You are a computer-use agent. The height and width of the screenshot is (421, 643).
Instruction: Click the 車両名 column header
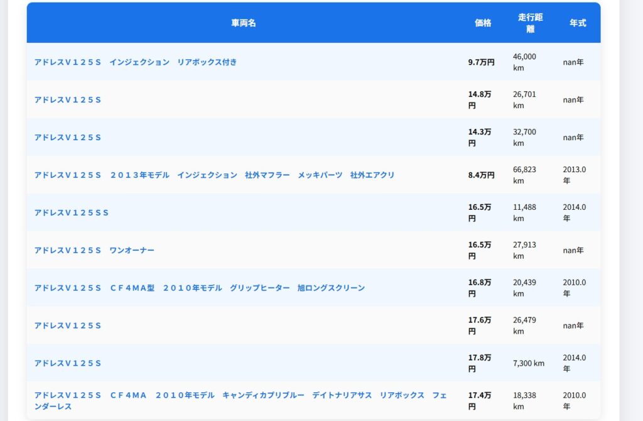(244, 23)
